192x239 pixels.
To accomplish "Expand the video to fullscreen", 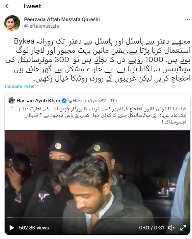I will (x=183, y=228).
